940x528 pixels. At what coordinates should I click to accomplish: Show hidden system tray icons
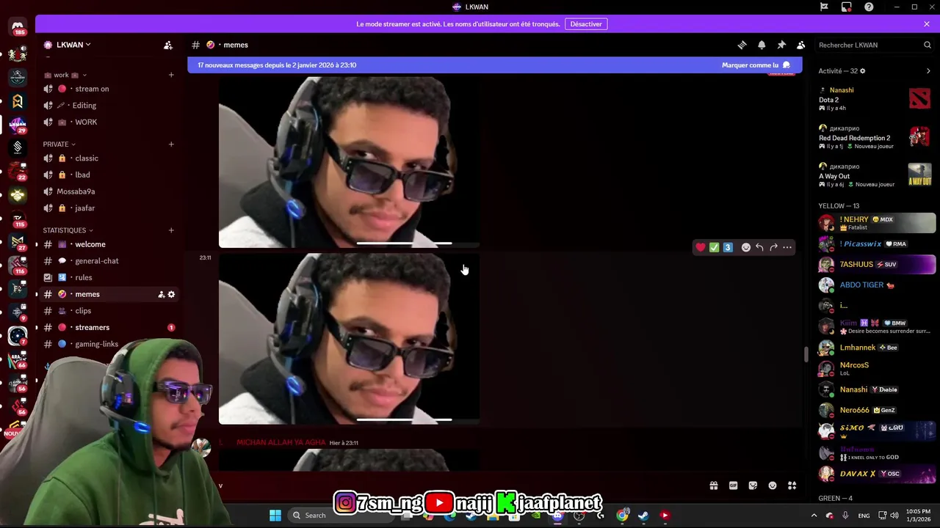tap(814, 516)
